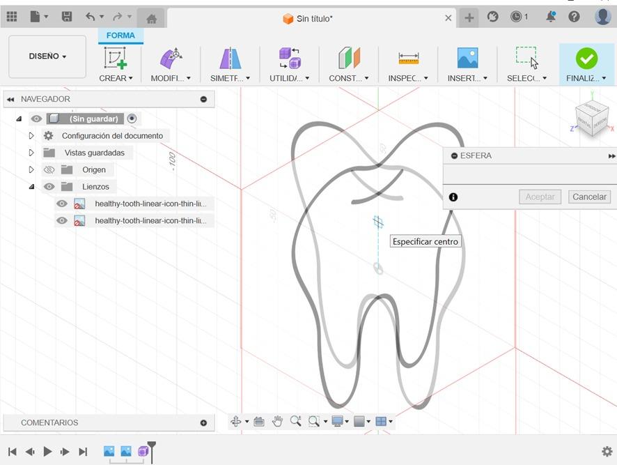The width and height of the screenshot is (617, 465).
Task: Expand the COMENTARIOS panel
Action: [x=203, y=423]
